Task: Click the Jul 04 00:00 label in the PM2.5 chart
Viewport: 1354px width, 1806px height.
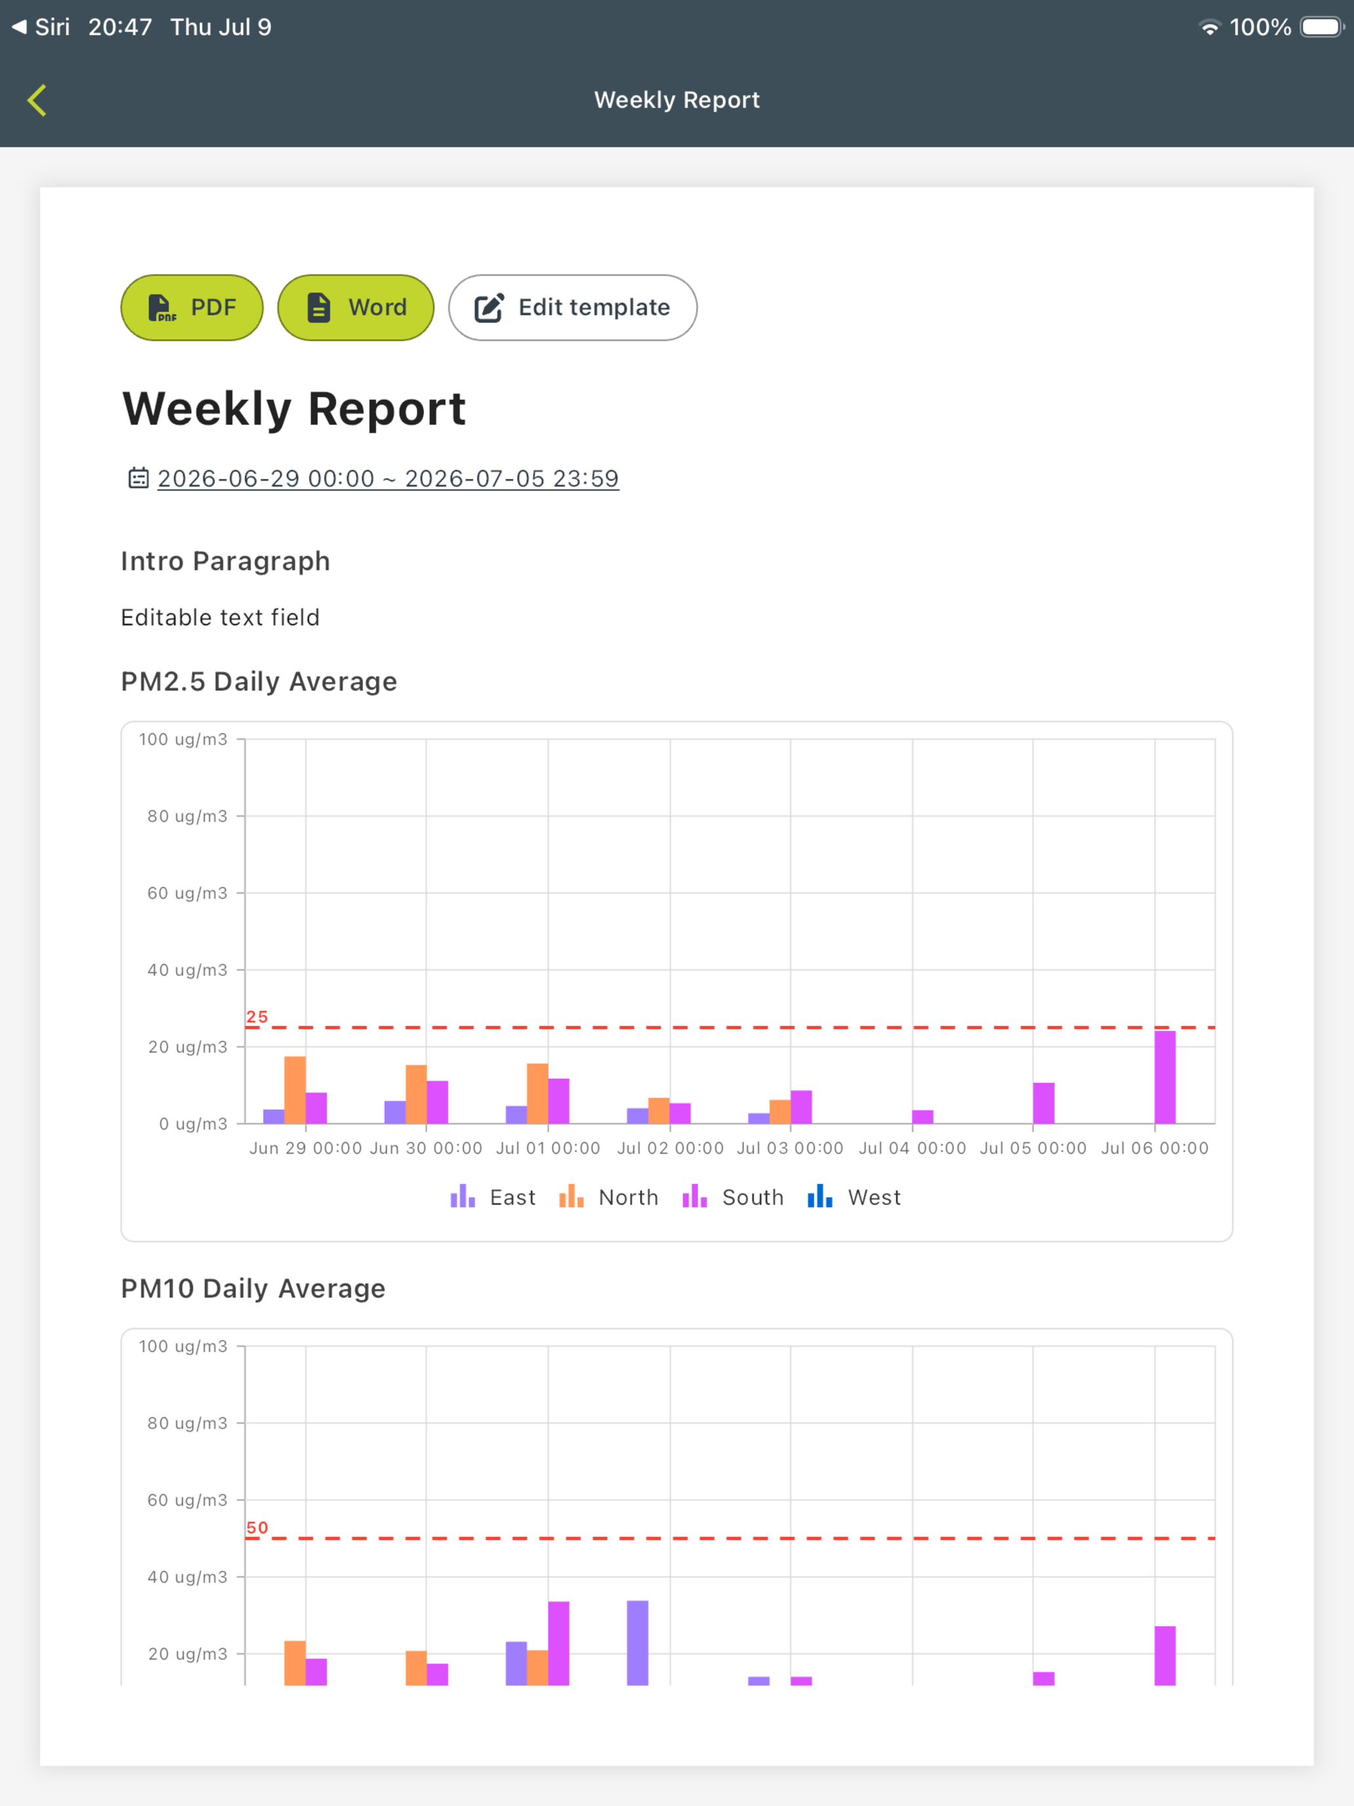Action: [913, 1148]
